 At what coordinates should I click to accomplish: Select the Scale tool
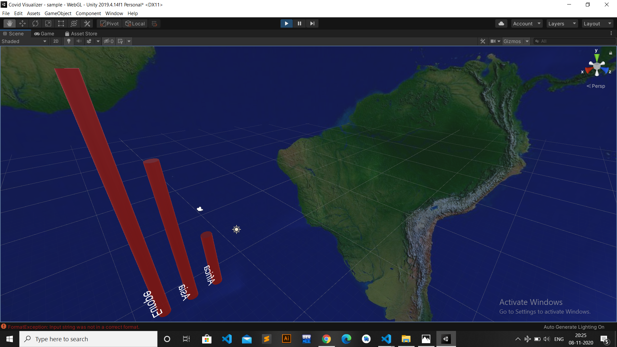pyautogui.click(x=48, y=23)
